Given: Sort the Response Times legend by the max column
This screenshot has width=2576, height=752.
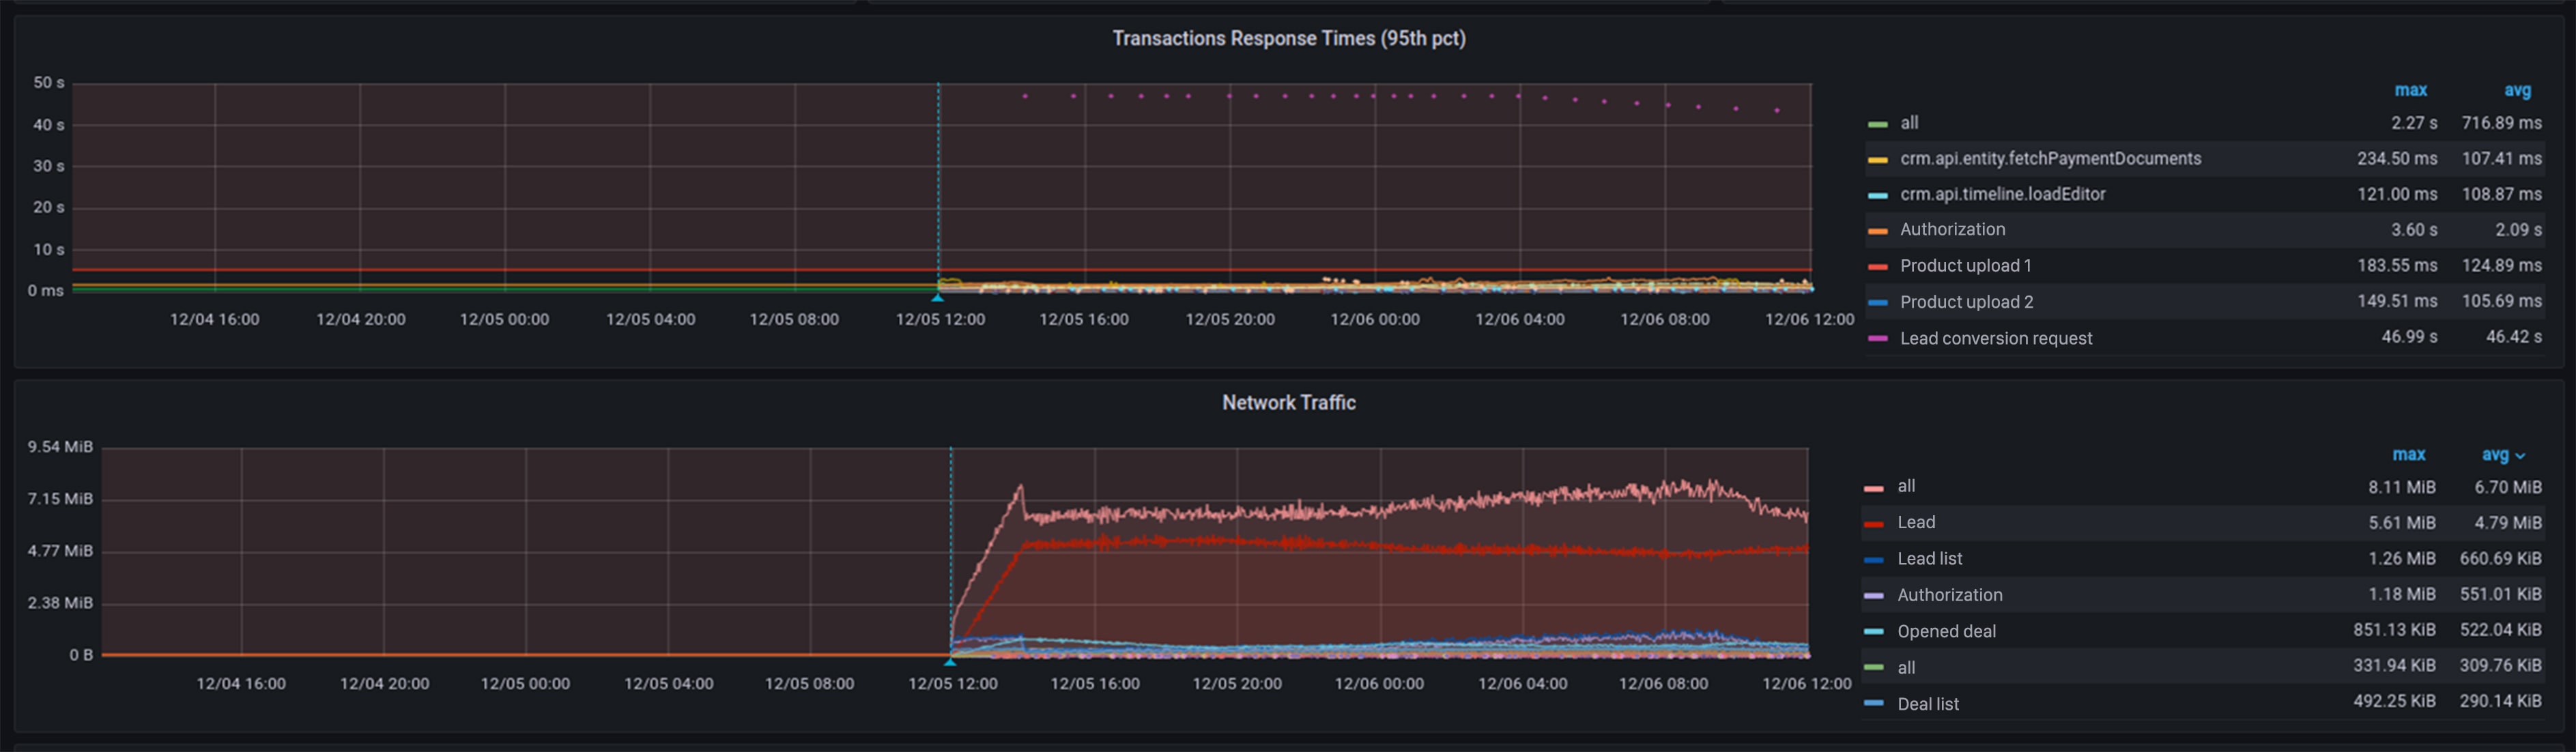Looking at the screenshot, I should (x=2410, y=91).
